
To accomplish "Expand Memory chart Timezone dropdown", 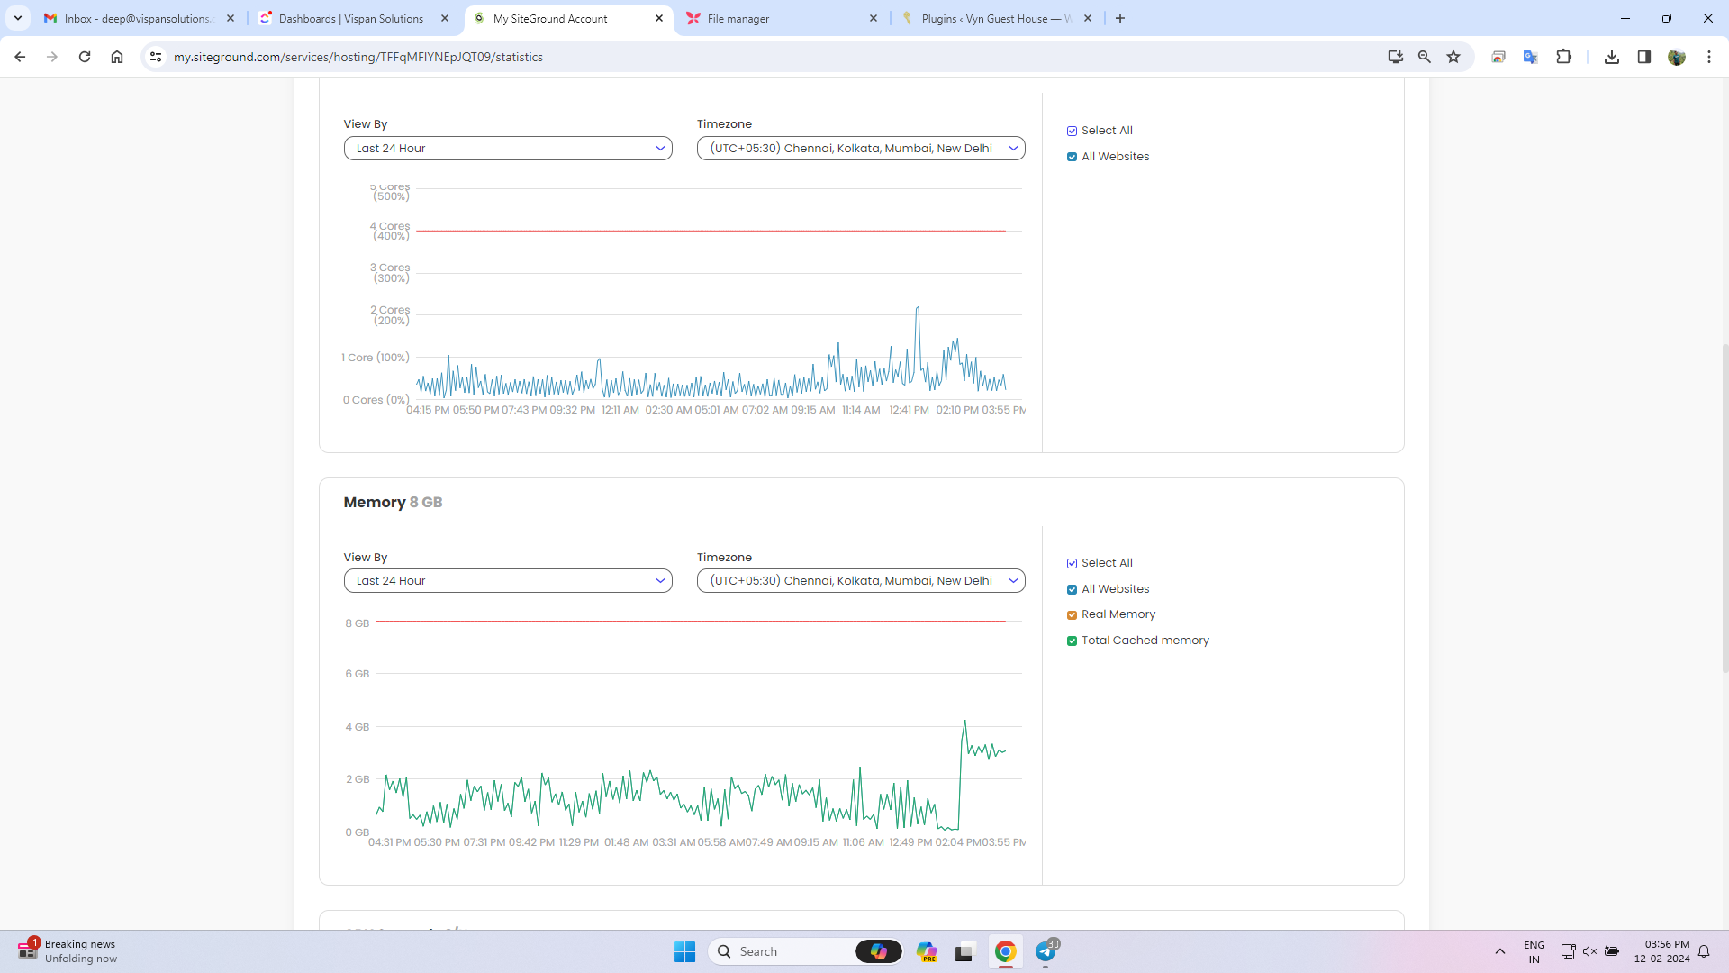I will tap(861, 581).
